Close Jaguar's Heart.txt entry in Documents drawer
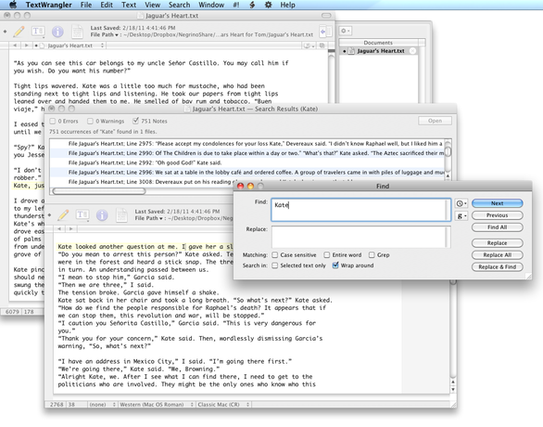This screenshot has height=427, width=543. point(412,51)
